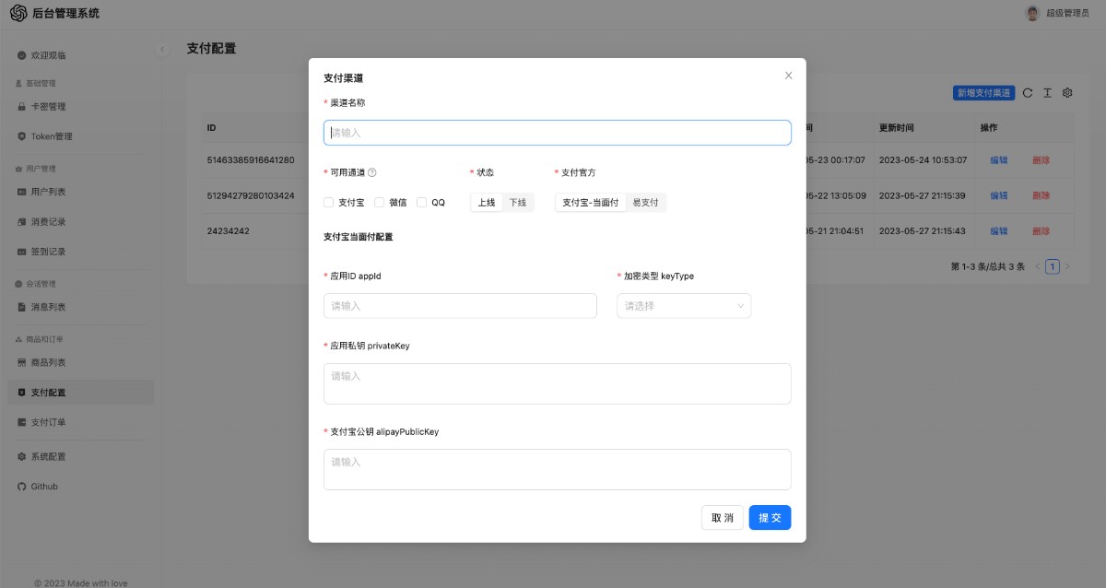
Task: Focus the 应用ID appId input field
Action: coord(460,306)
